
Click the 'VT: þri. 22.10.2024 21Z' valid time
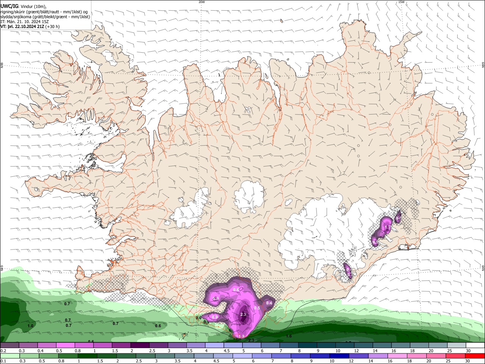point(22,27)
